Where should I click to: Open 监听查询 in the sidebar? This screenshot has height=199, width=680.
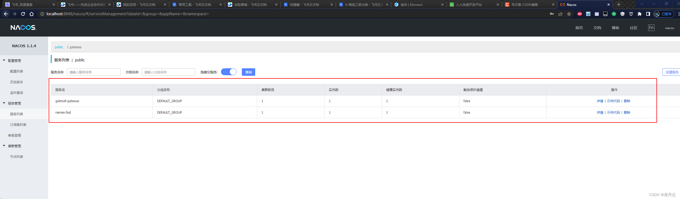tap(17, 93)
